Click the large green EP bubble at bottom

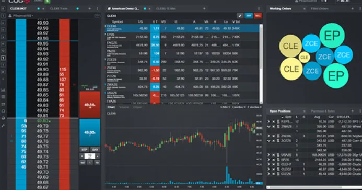click(336, 76)
